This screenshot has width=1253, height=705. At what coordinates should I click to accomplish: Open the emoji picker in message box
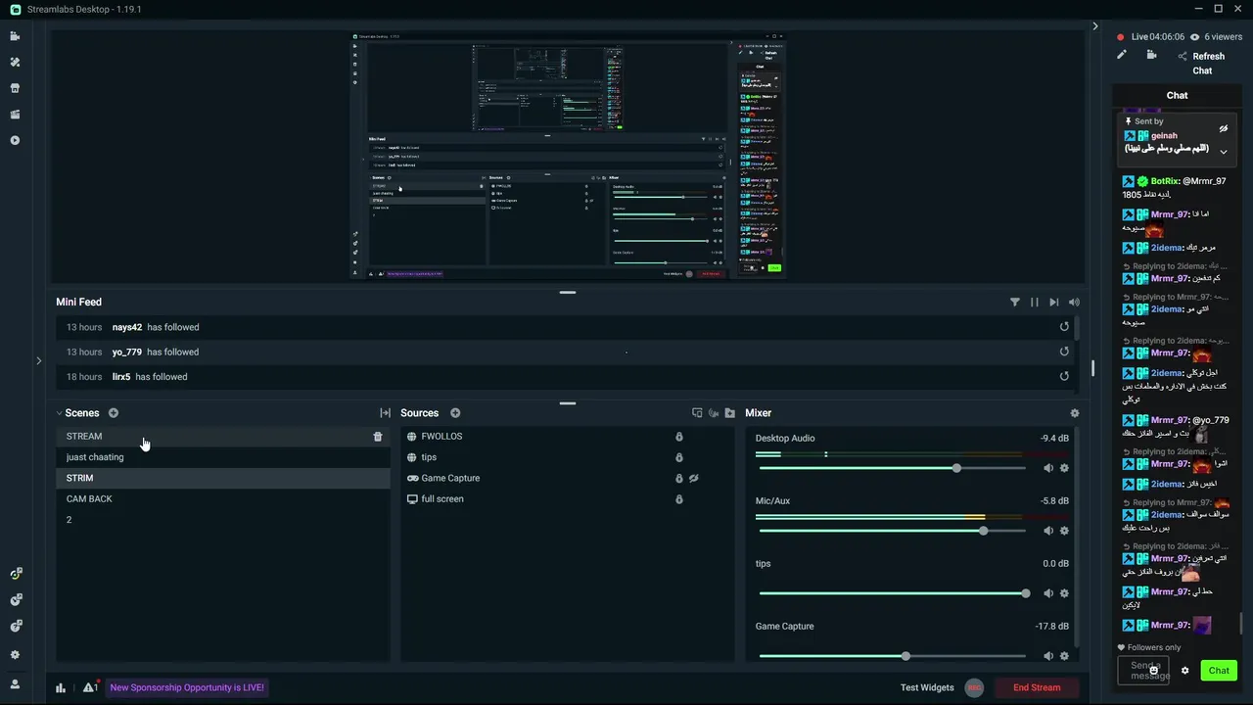[1154, 671]
